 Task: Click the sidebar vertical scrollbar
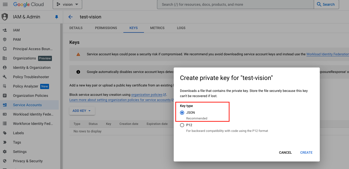pos(62,96)
